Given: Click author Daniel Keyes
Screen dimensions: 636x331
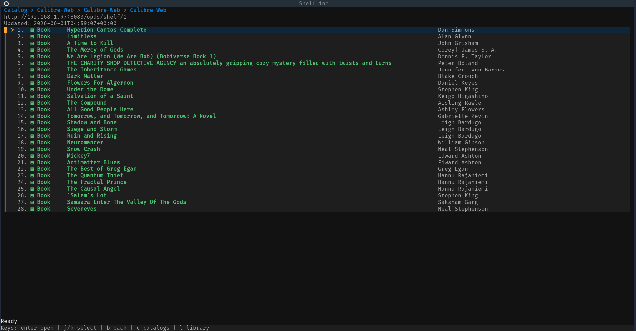Looking at the screenshot, I should (458, 83).
